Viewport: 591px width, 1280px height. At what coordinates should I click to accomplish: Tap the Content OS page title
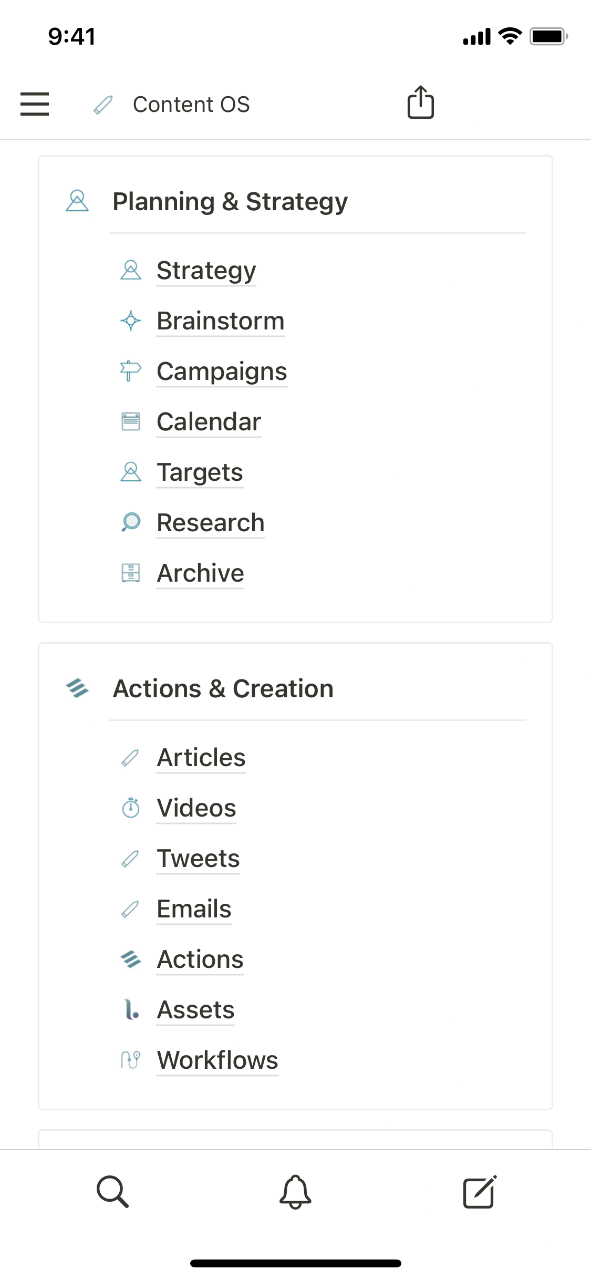click(x=191, y=104)
